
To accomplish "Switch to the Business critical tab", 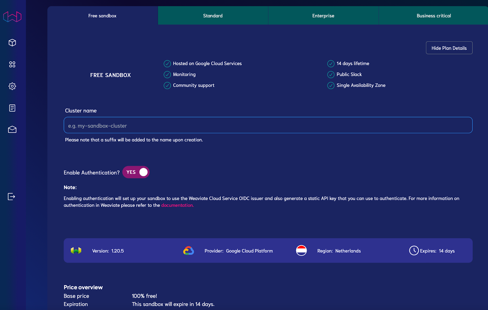I will coord(434,16).
